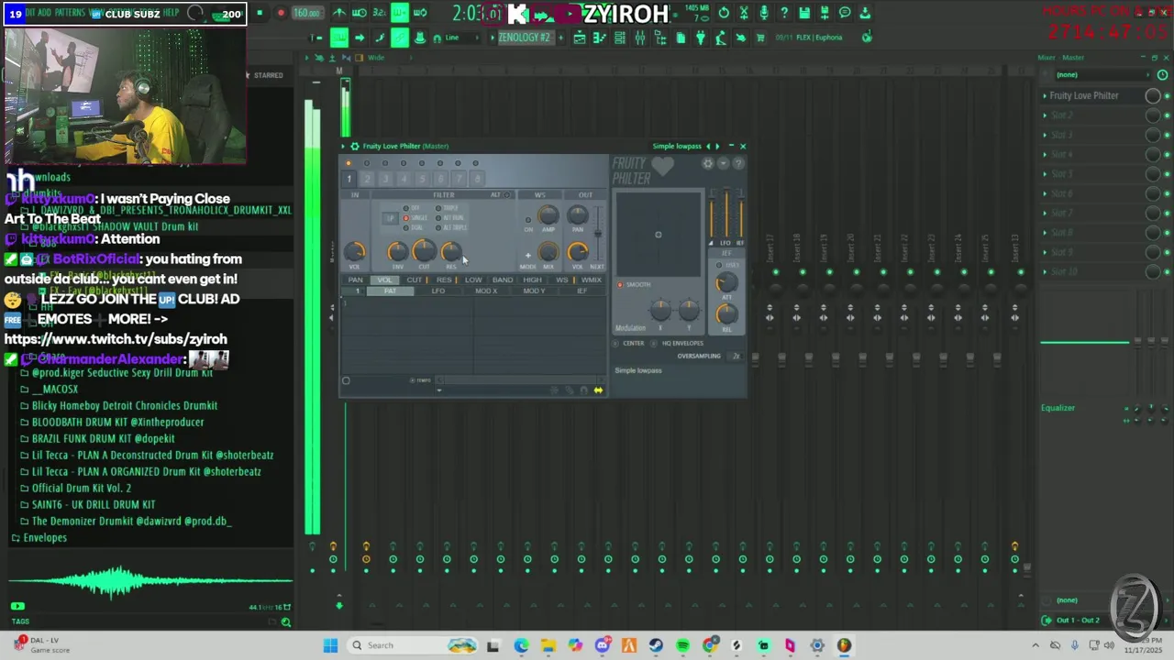Select the SINGLE filter mode radio
Viewport: 1174px width, 660px height.
point(405,217)
